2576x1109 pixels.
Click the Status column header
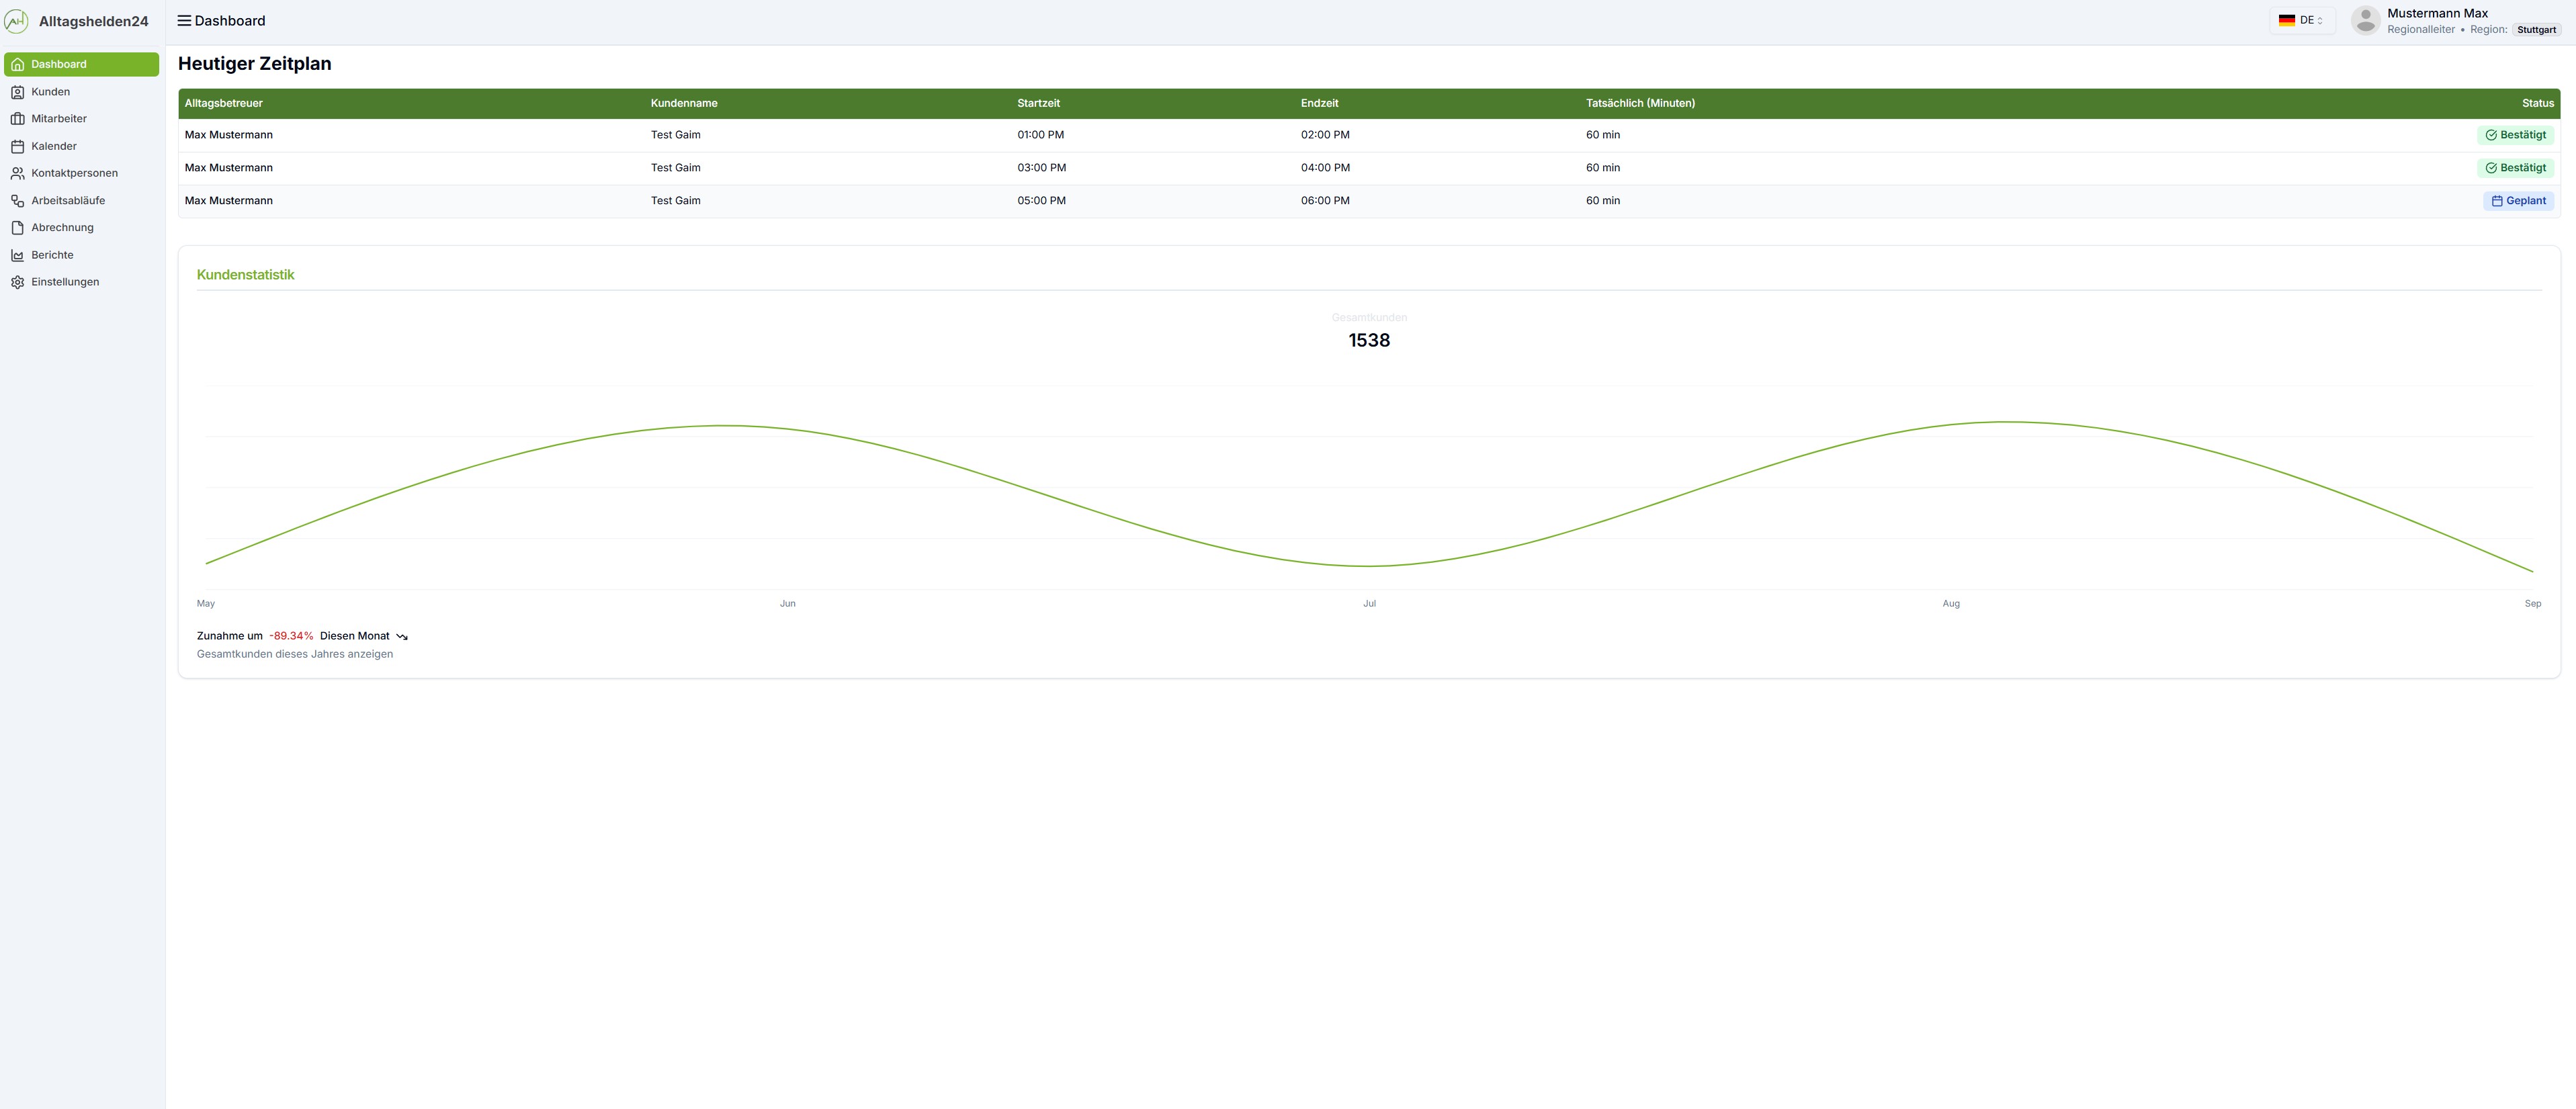tap(2538, 103)
